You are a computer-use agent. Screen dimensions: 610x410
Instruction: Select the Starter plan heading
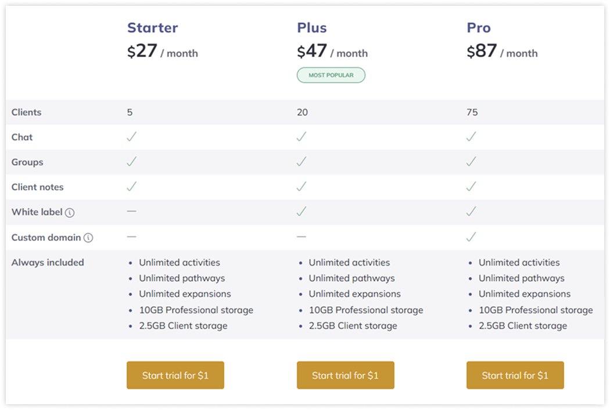pos(152,28)
